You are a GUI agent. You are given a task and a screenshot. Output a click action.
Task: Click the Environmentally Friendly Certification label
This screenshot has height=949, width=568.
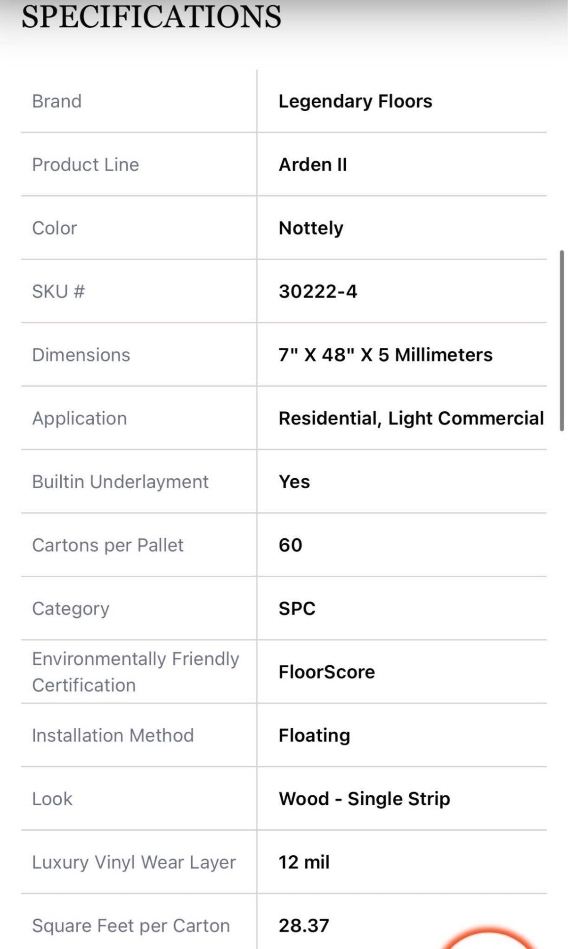[x=136, y=672]
